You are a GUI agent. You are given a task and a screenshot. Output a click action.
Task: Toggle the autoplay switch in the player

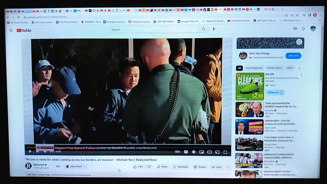tap(177, 152)
